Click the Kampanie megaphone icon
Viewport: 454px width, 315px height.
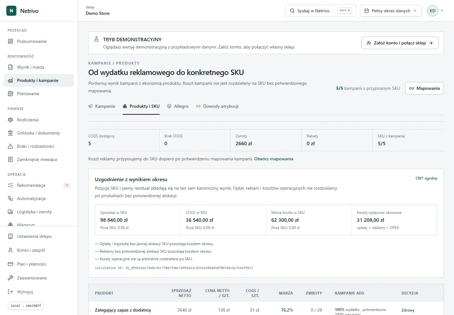[91, 106]
